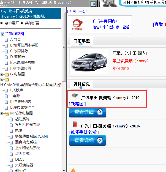Click the page icon for 混合动力系统
The width and height of the screenshot is (166, 172).
coord(11,142)
